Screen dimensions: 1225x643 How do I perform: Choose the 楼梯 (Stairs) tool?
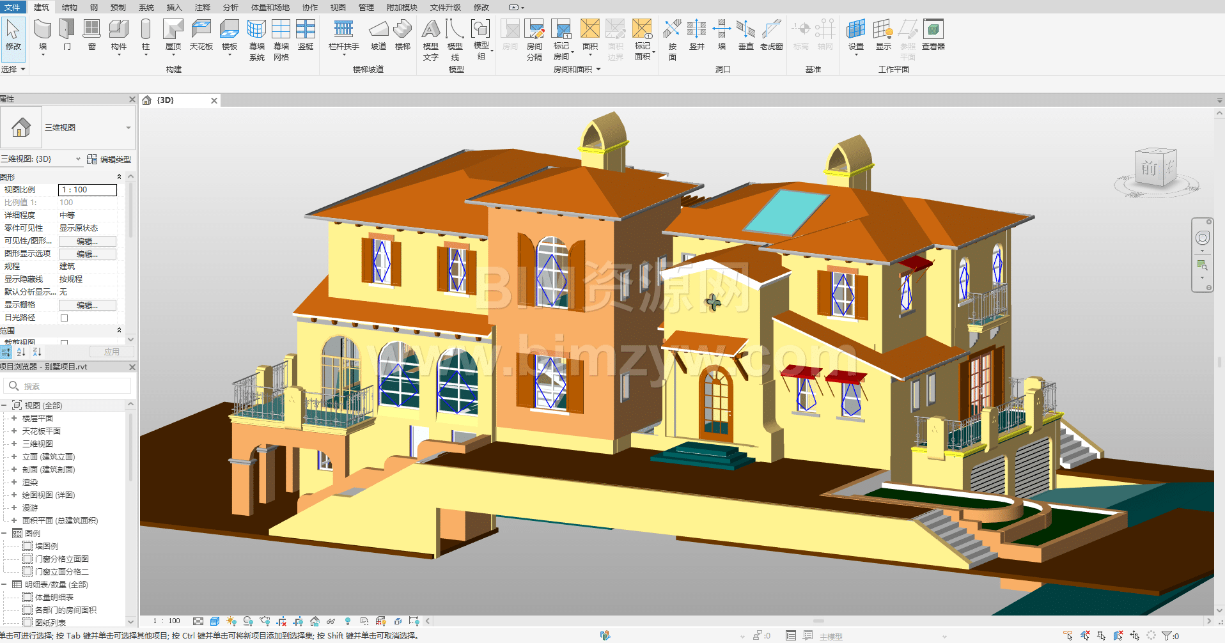pyautogui.click(x=402, y=35)
